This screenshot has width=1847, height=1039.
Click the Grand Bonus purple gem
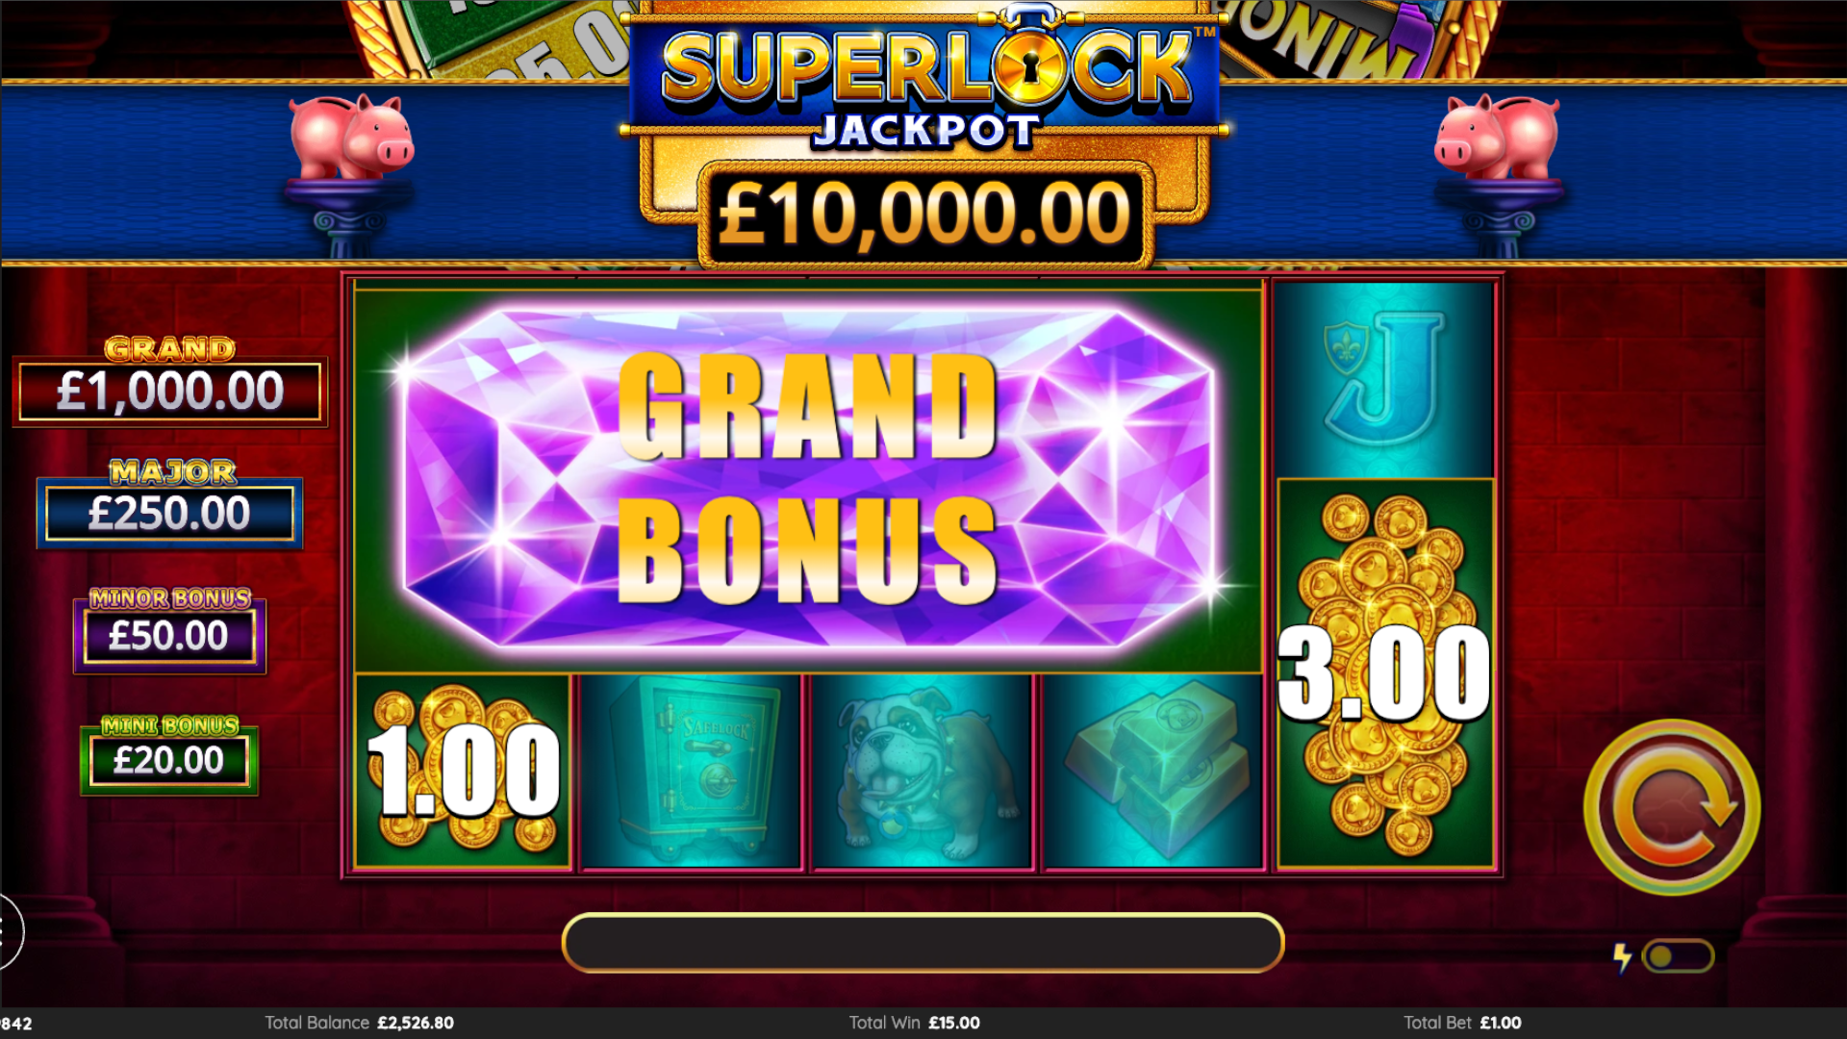click(x=808, y=477)
